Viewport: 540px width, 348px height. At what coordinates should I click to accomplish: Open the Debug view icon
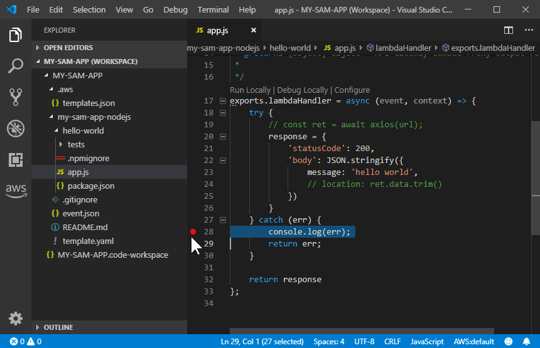[16, 129]
